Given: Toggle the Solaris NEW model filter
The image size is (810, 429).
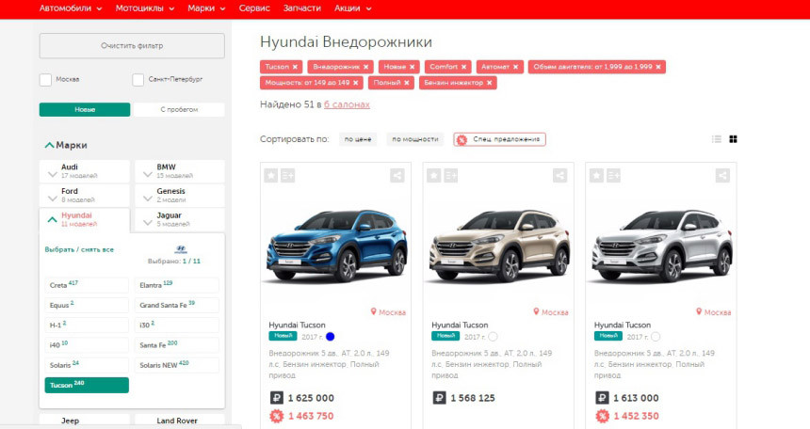Looking at the screenshot, I should point(177,365).
